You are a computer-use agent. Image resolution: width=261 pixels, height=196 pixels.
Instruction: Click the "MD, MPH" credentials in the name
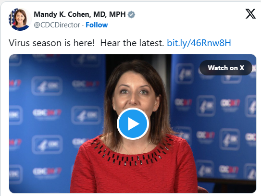[110, 14]
